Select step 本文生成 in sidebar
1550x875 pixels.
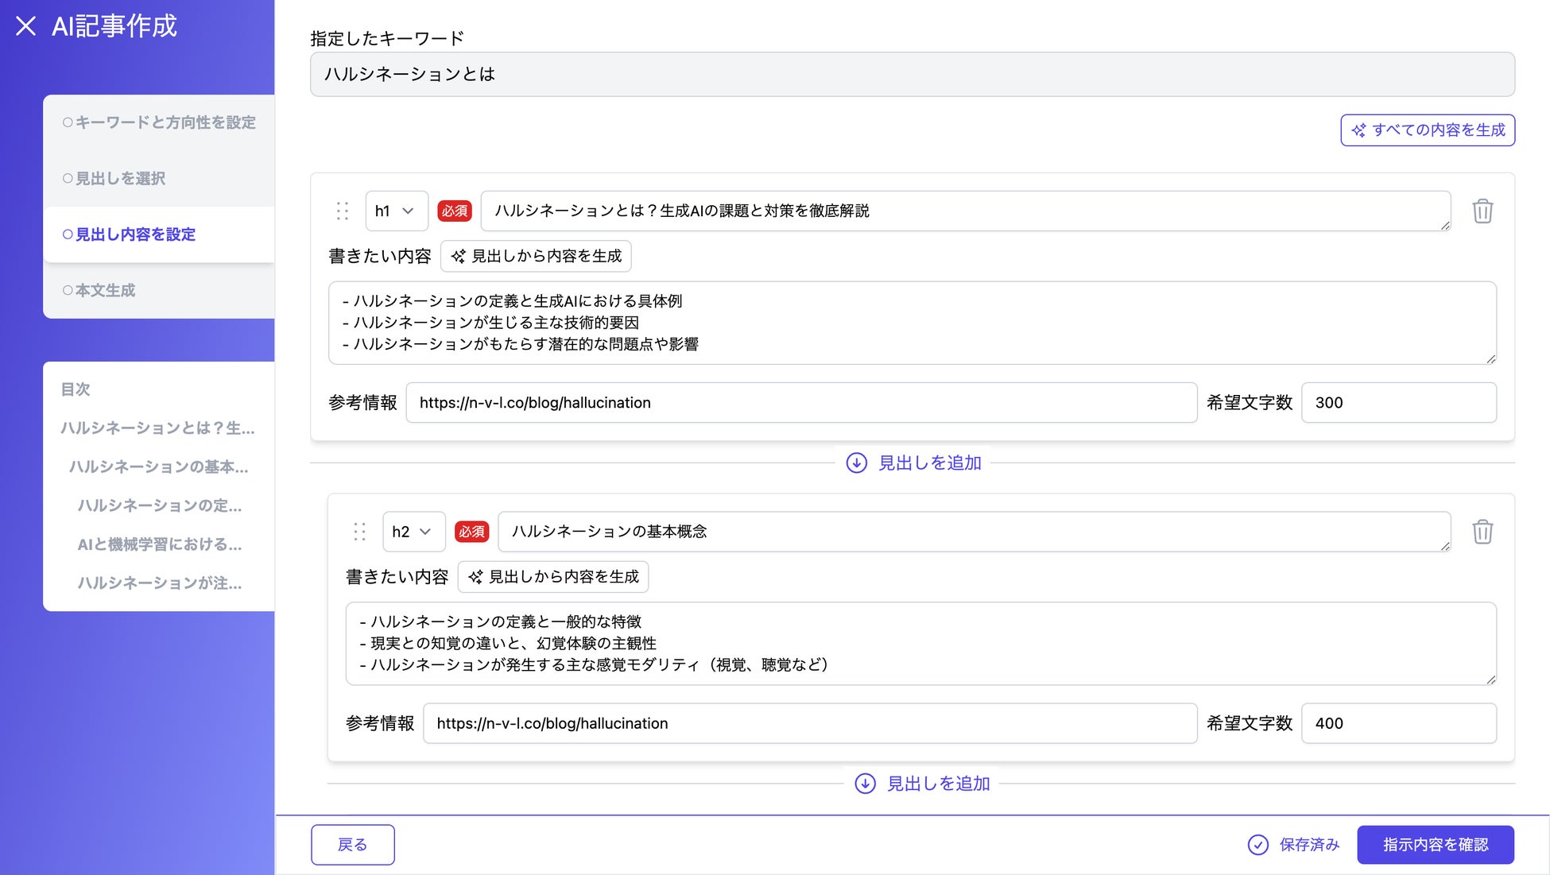click(104, 291)
